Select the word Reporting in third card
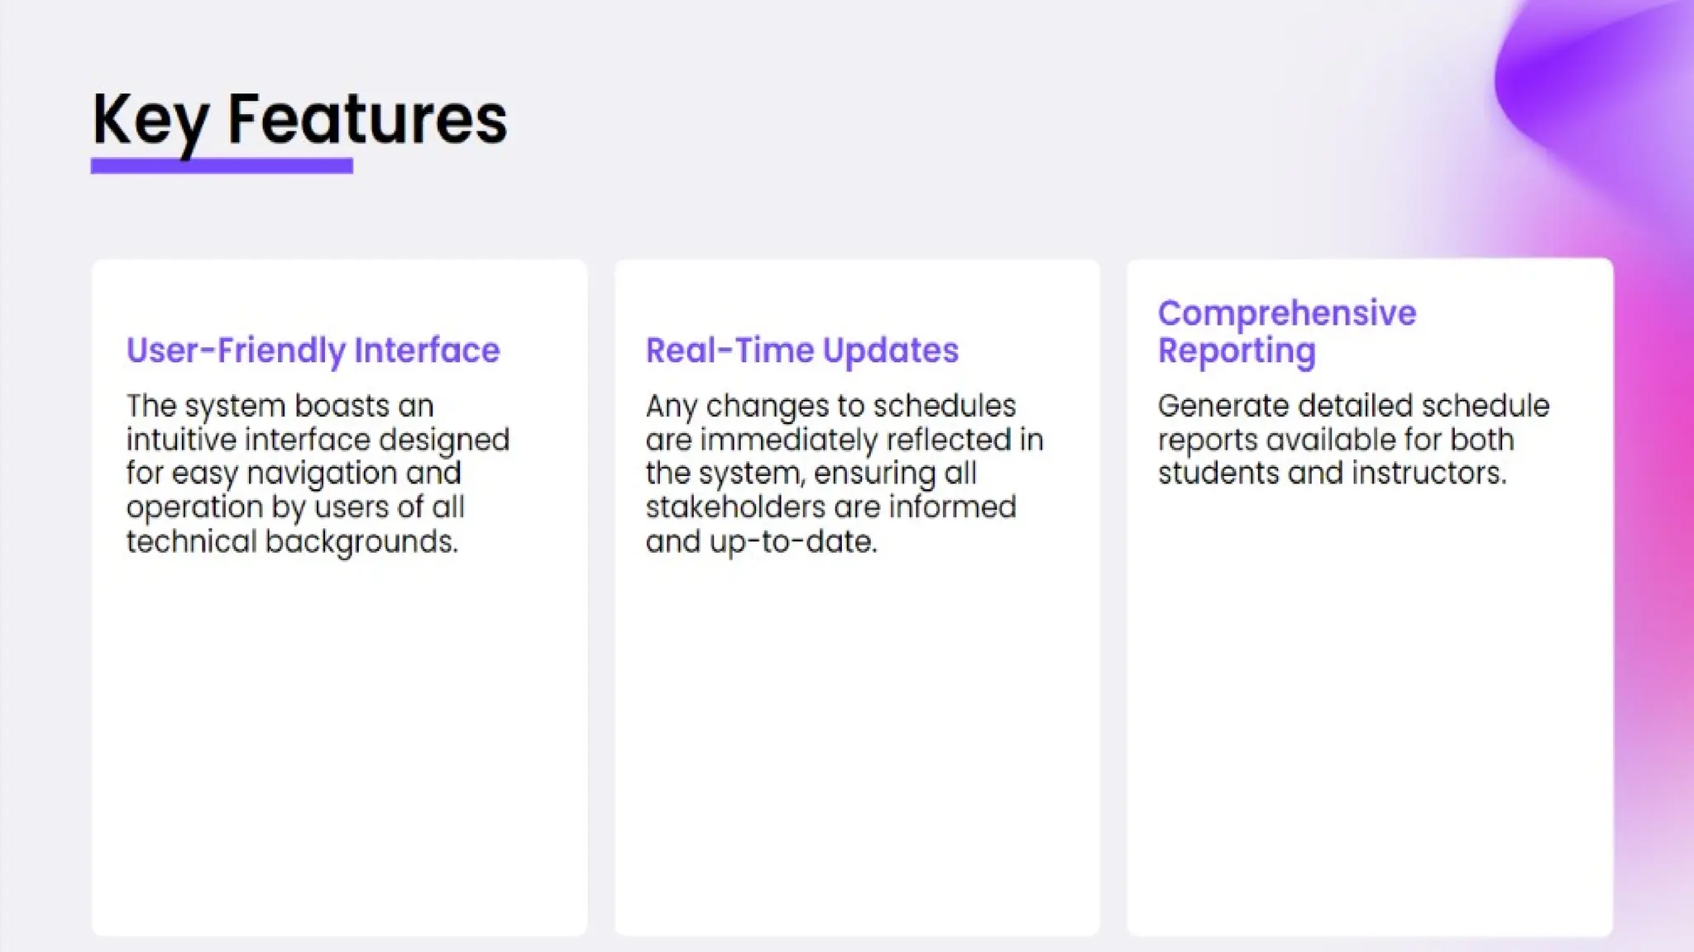 1236,350
